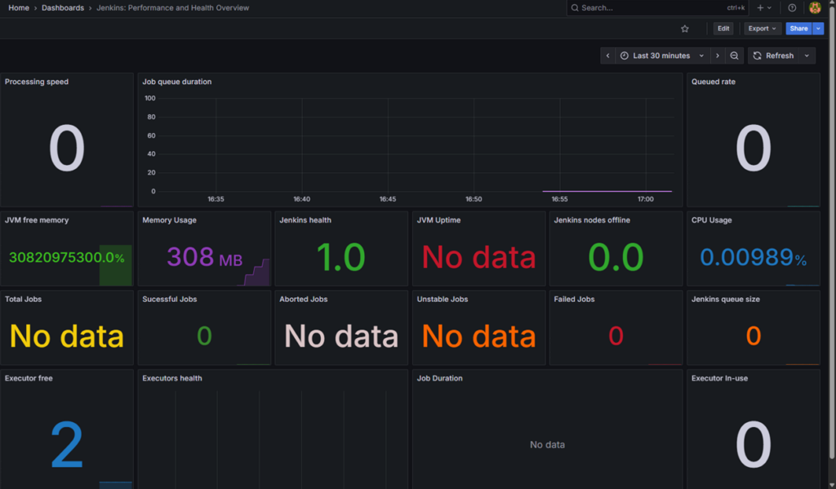The height and width of the screenshot is (489, 836).
Task: Zoom out the time range
Action: (x=735, y=56)
